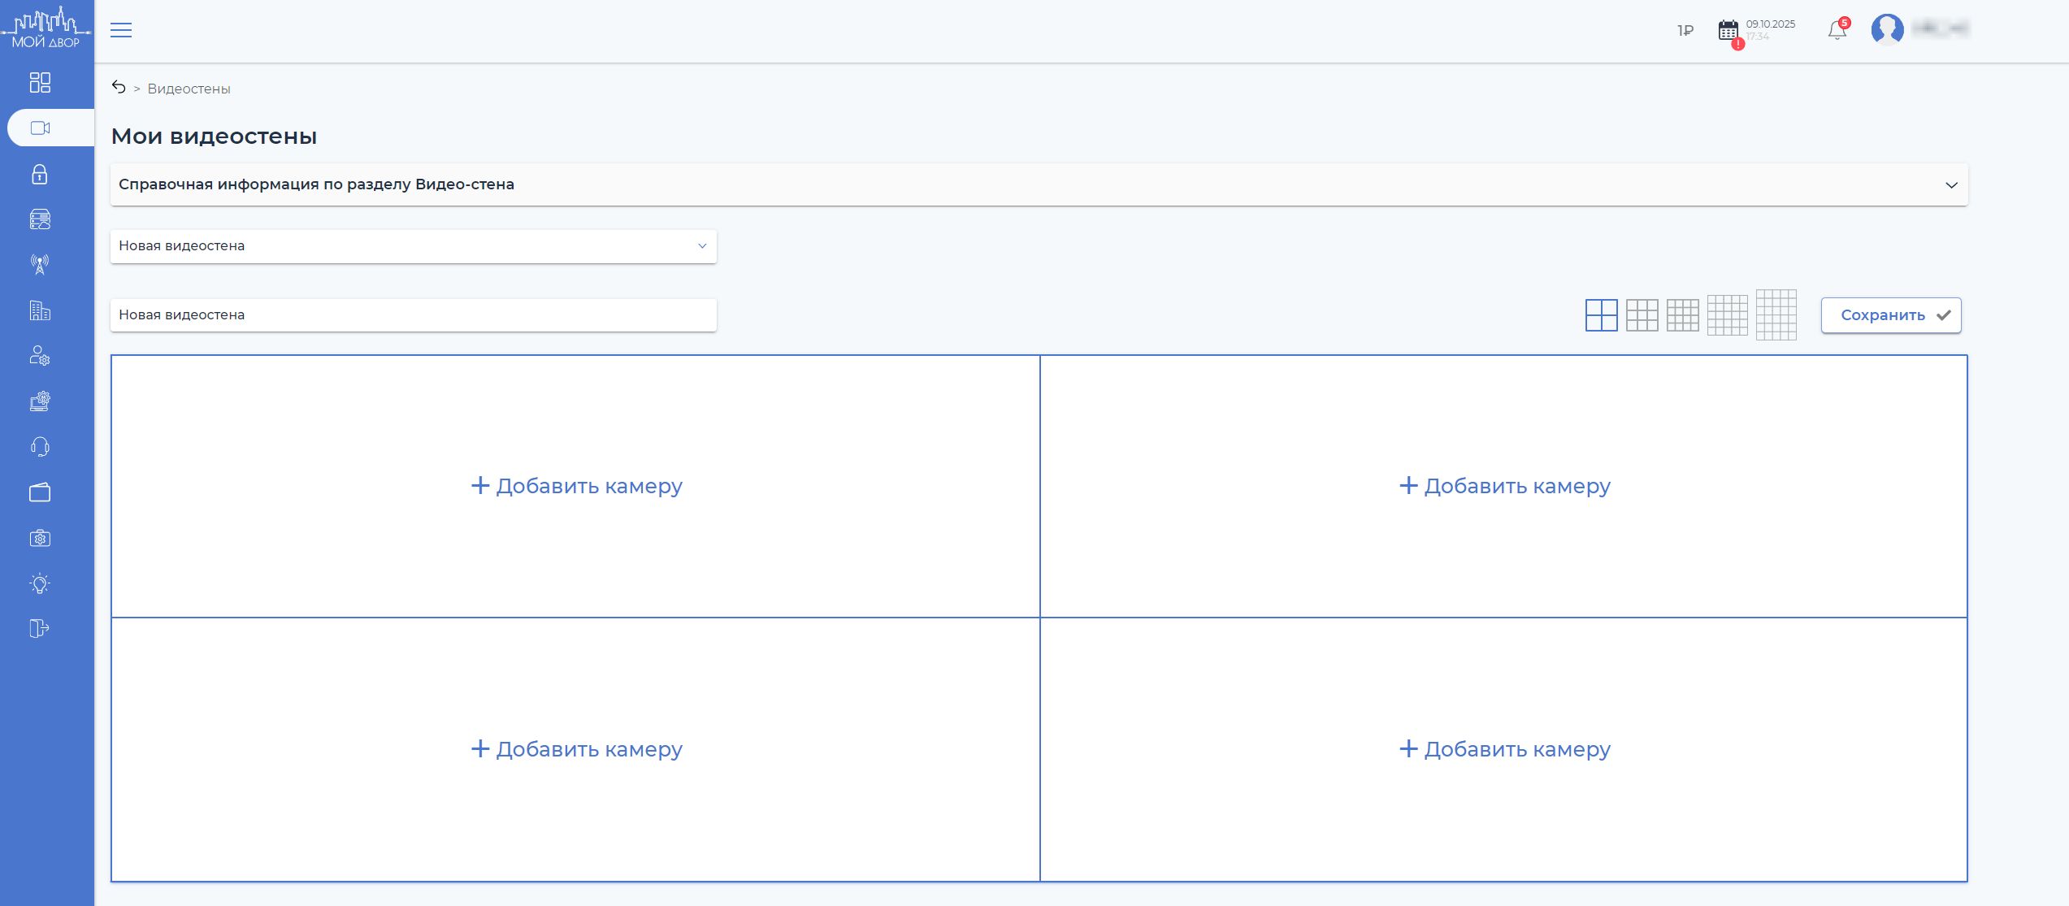Viewport: 2069px width, 906px height.
Task: Click the headset support icon in sidebar
Action: pyautogui.click(x=40, y=447)
